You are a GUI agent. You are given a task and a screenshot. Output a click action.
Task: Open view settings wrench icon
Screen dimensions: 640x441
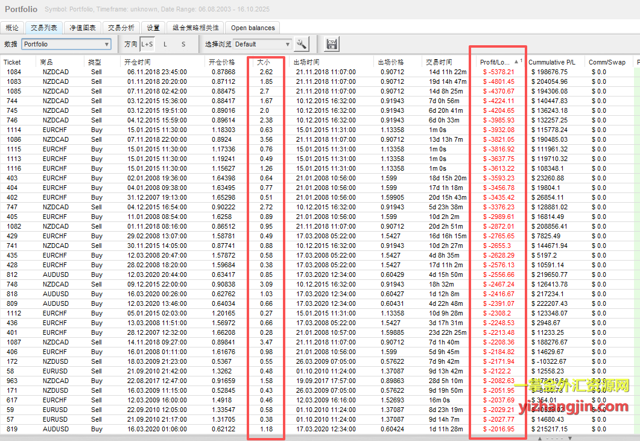302,44
